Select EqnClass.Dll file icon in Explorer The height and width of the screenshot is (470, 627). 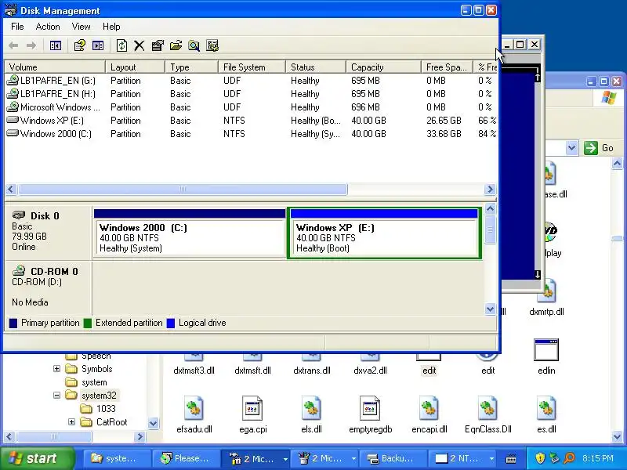point(487,408)
